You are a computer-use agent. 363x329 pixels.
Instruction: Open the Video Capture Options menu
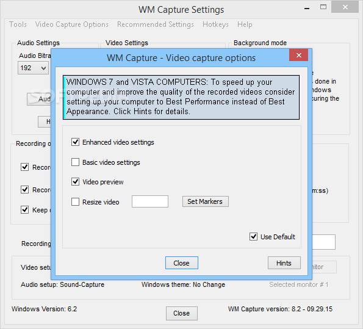[x=72, y=24]
